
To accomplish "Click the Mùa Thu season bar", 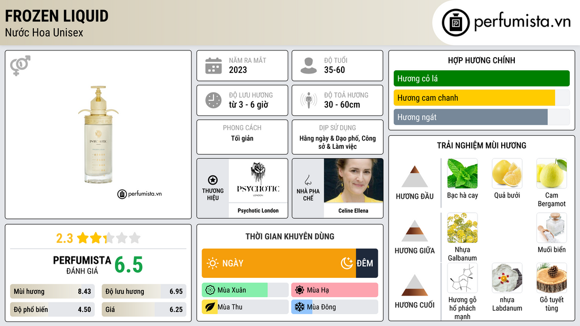I will coord(245,307).
